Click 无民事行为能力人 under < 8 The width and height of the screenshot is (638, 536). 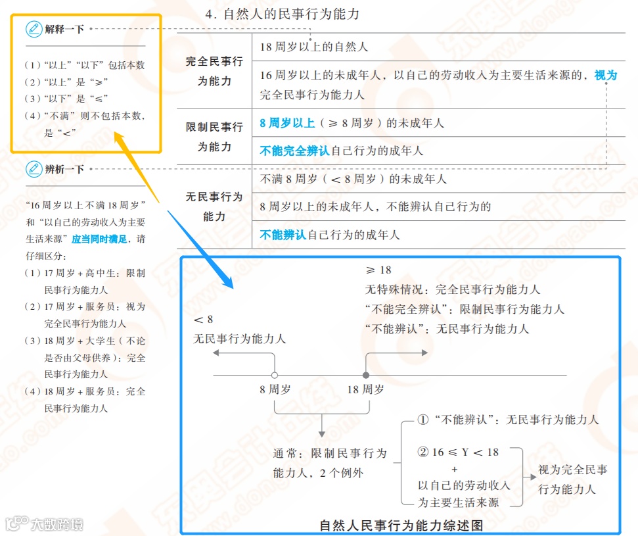tap(239, 339)
